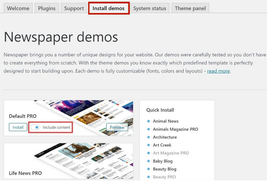267x182 pixels.
Task: Toggle Include content for Default PRO
Action: pos(35,127)
